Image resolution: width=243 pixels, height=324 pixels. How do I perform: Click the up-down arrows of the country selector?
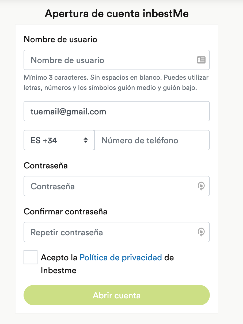click(x=86, y=140)
